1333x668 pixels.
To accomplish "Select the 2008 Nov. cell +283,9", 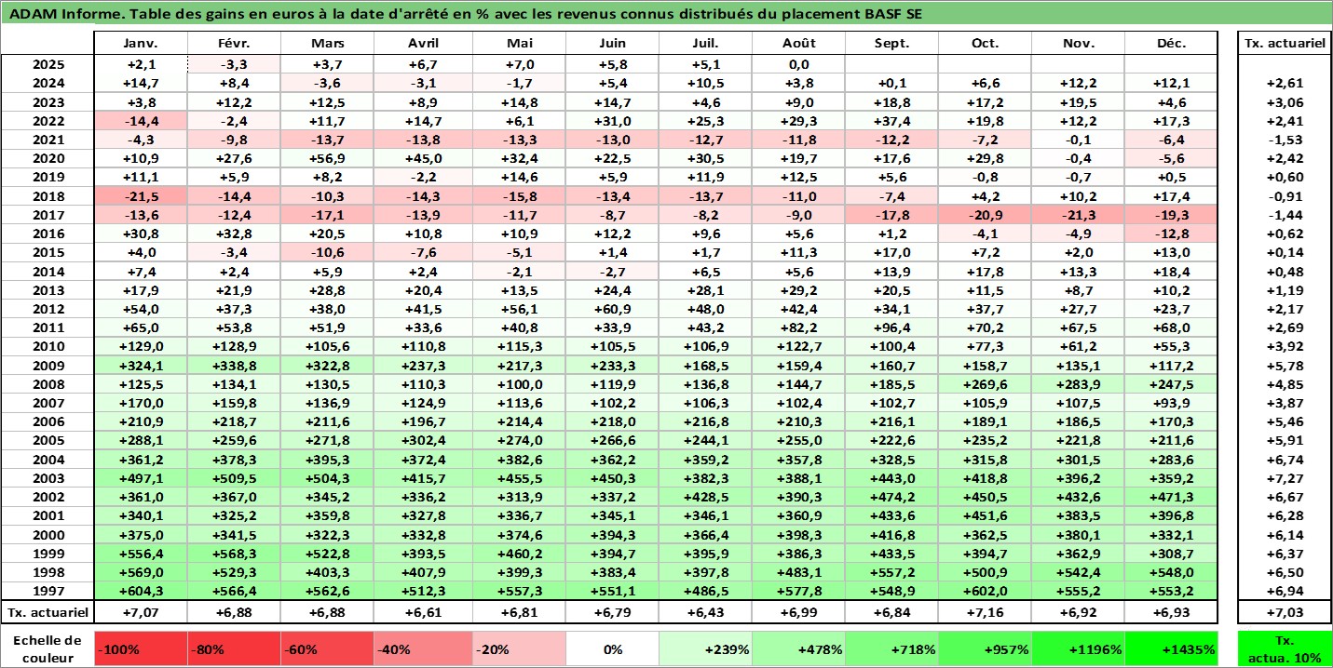I will [1078, 384].
